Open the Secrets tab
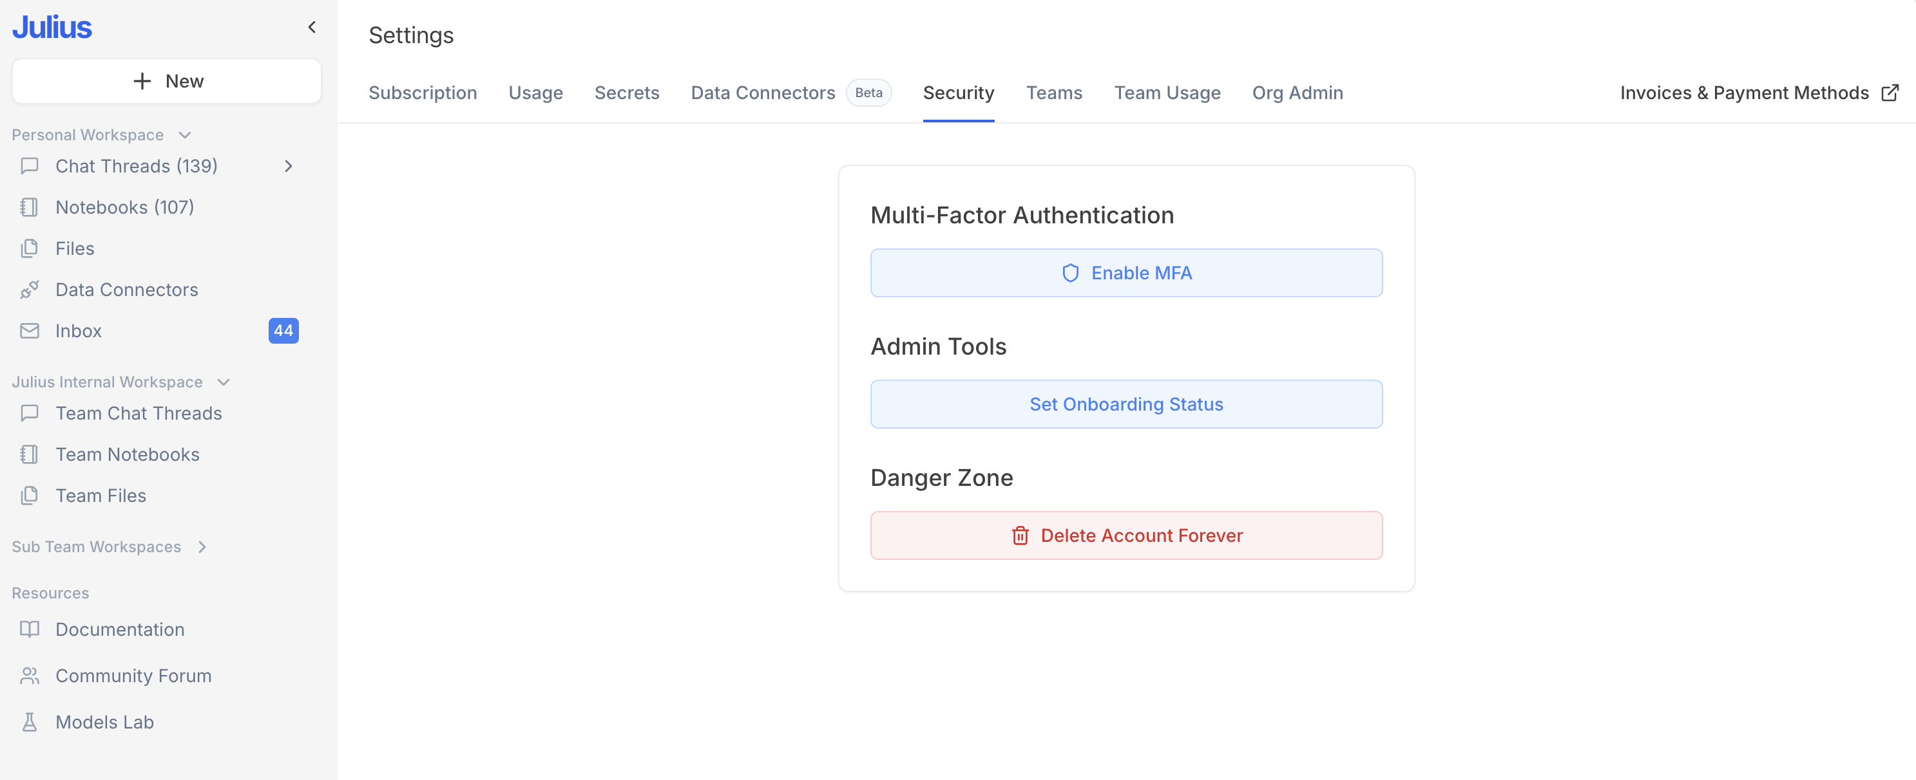This screenshot has width=1916, height=780. tap(627, 93)
